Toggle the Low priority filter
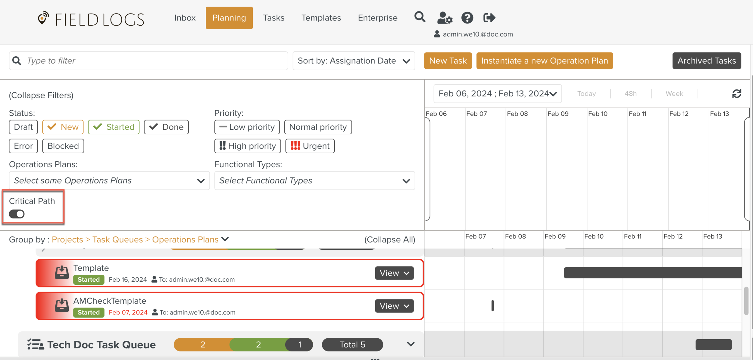This screenshot has width=753, height=360. [247, 127]
